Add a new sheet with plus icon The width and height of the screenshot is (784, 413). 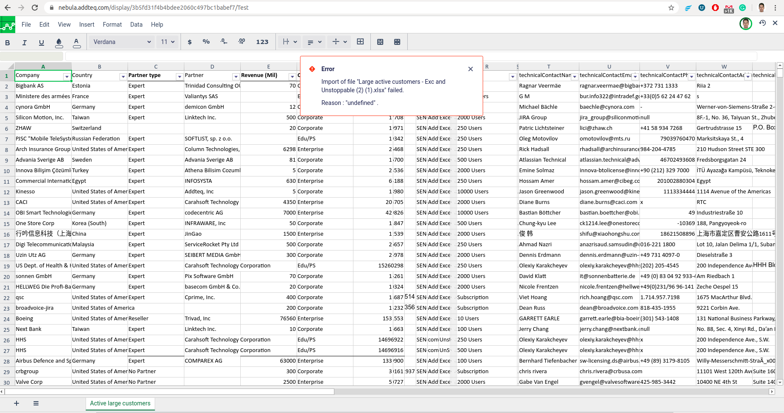(17, 403)
